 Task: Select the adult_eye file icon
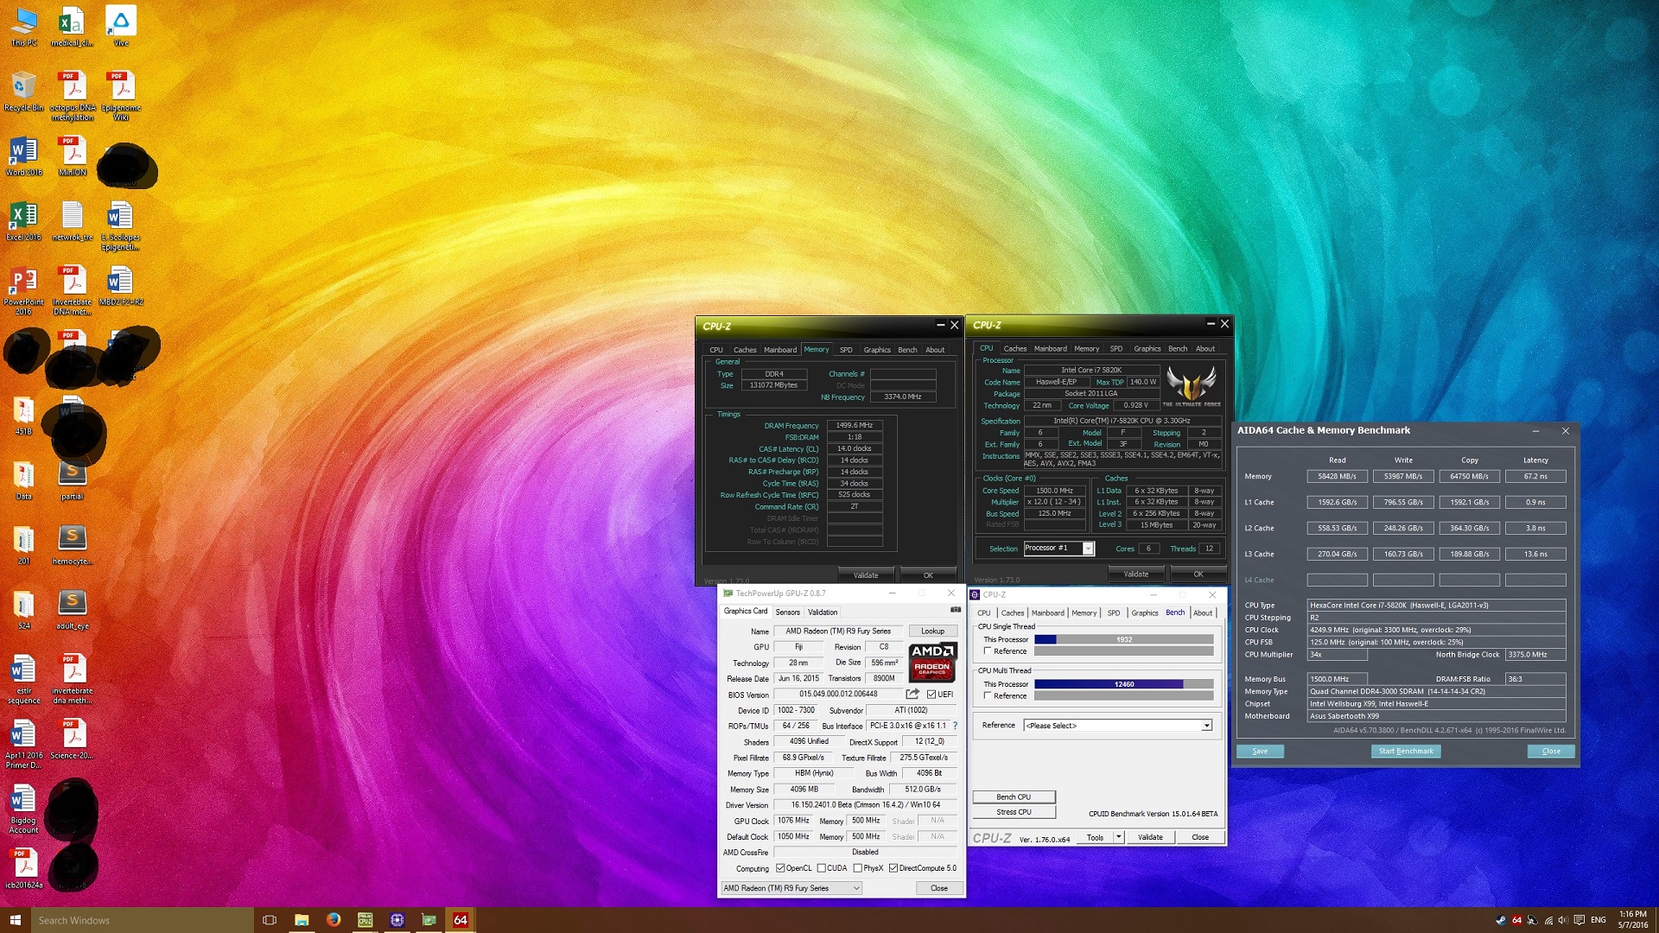point(73,610)
